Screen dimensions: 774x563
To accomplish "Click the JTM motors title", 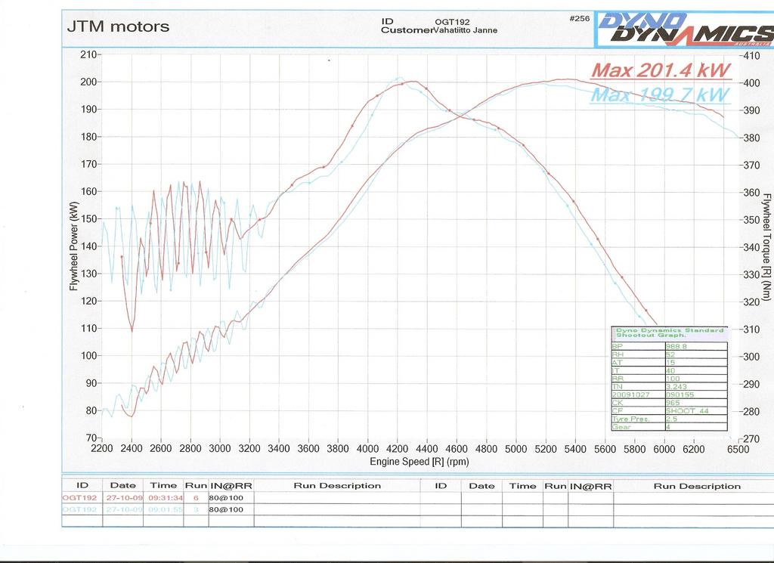I will [x=119, y=27].
